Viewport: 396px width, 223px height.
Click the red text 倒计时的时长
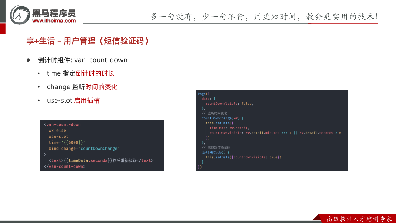[x=95, y=73]
